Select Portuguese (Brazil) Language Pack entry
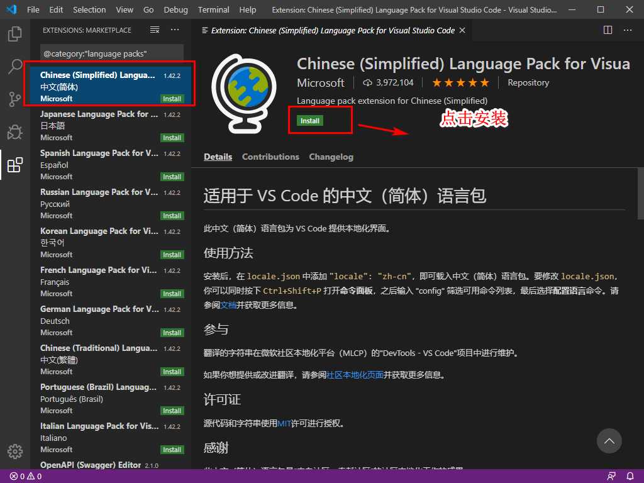Screen dimensions: 644x483 [x=112, y=398]
